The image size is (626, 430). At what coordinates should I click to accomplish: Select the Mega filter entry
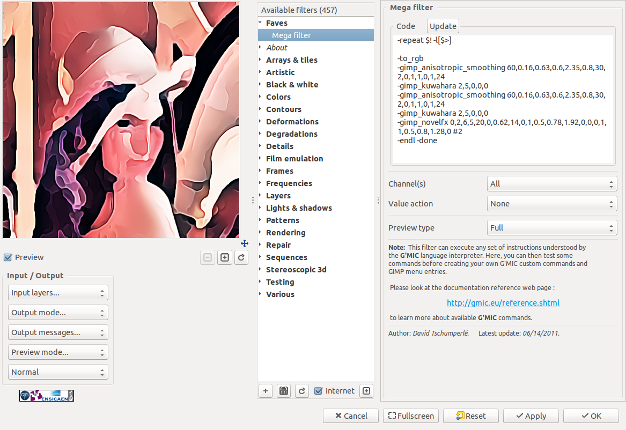pos(316,35)
